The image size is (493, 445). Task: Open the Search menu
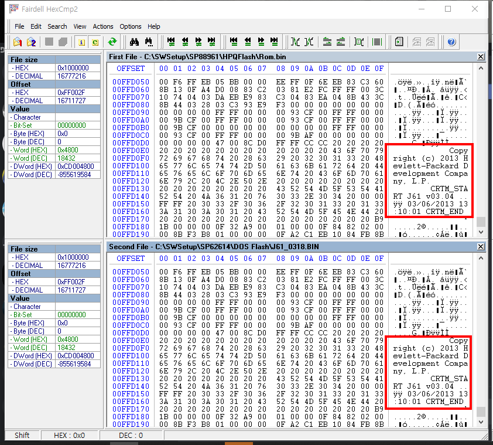57,26
